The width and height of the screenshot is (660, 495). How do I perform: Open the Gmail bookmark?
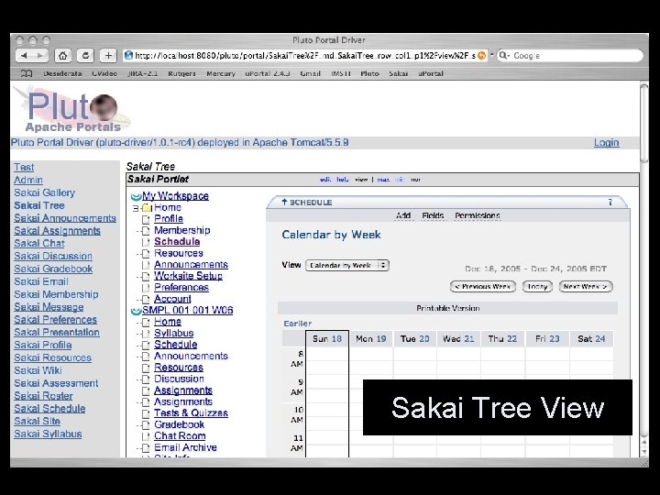[310, 73]
